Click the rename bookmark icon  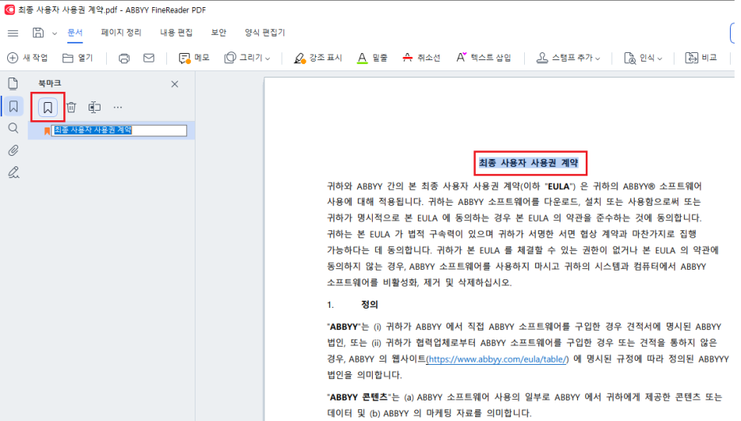click(94, 108)
